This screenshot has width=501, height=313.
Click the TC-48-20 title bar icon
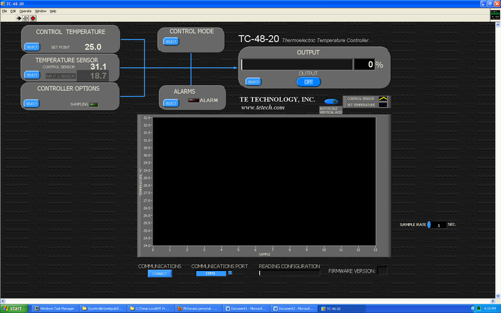(x=3, y=4)
